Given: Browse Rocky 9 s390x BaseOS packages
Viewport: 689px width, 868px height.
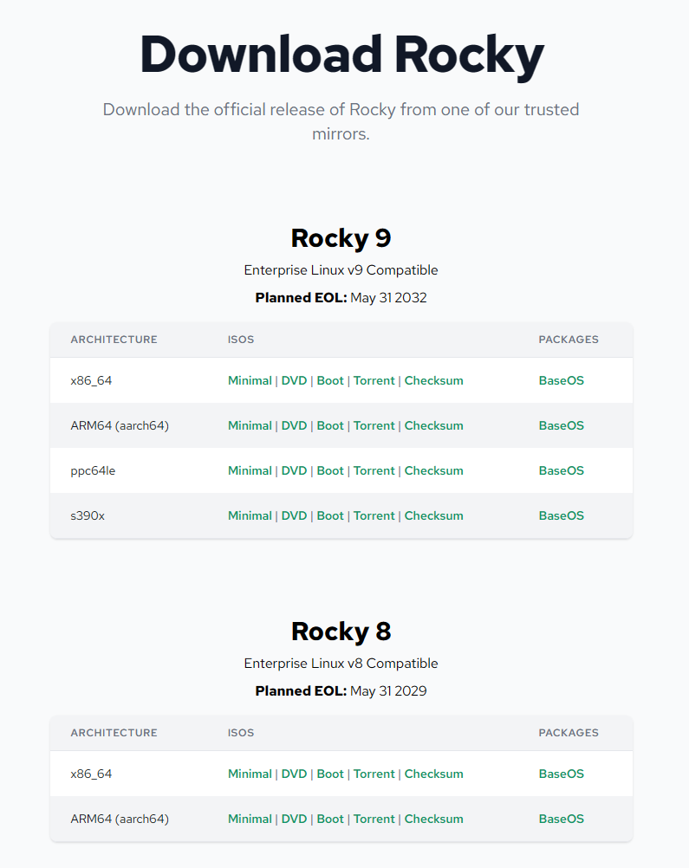Looking at the screenshot, I should click(561, 516).
